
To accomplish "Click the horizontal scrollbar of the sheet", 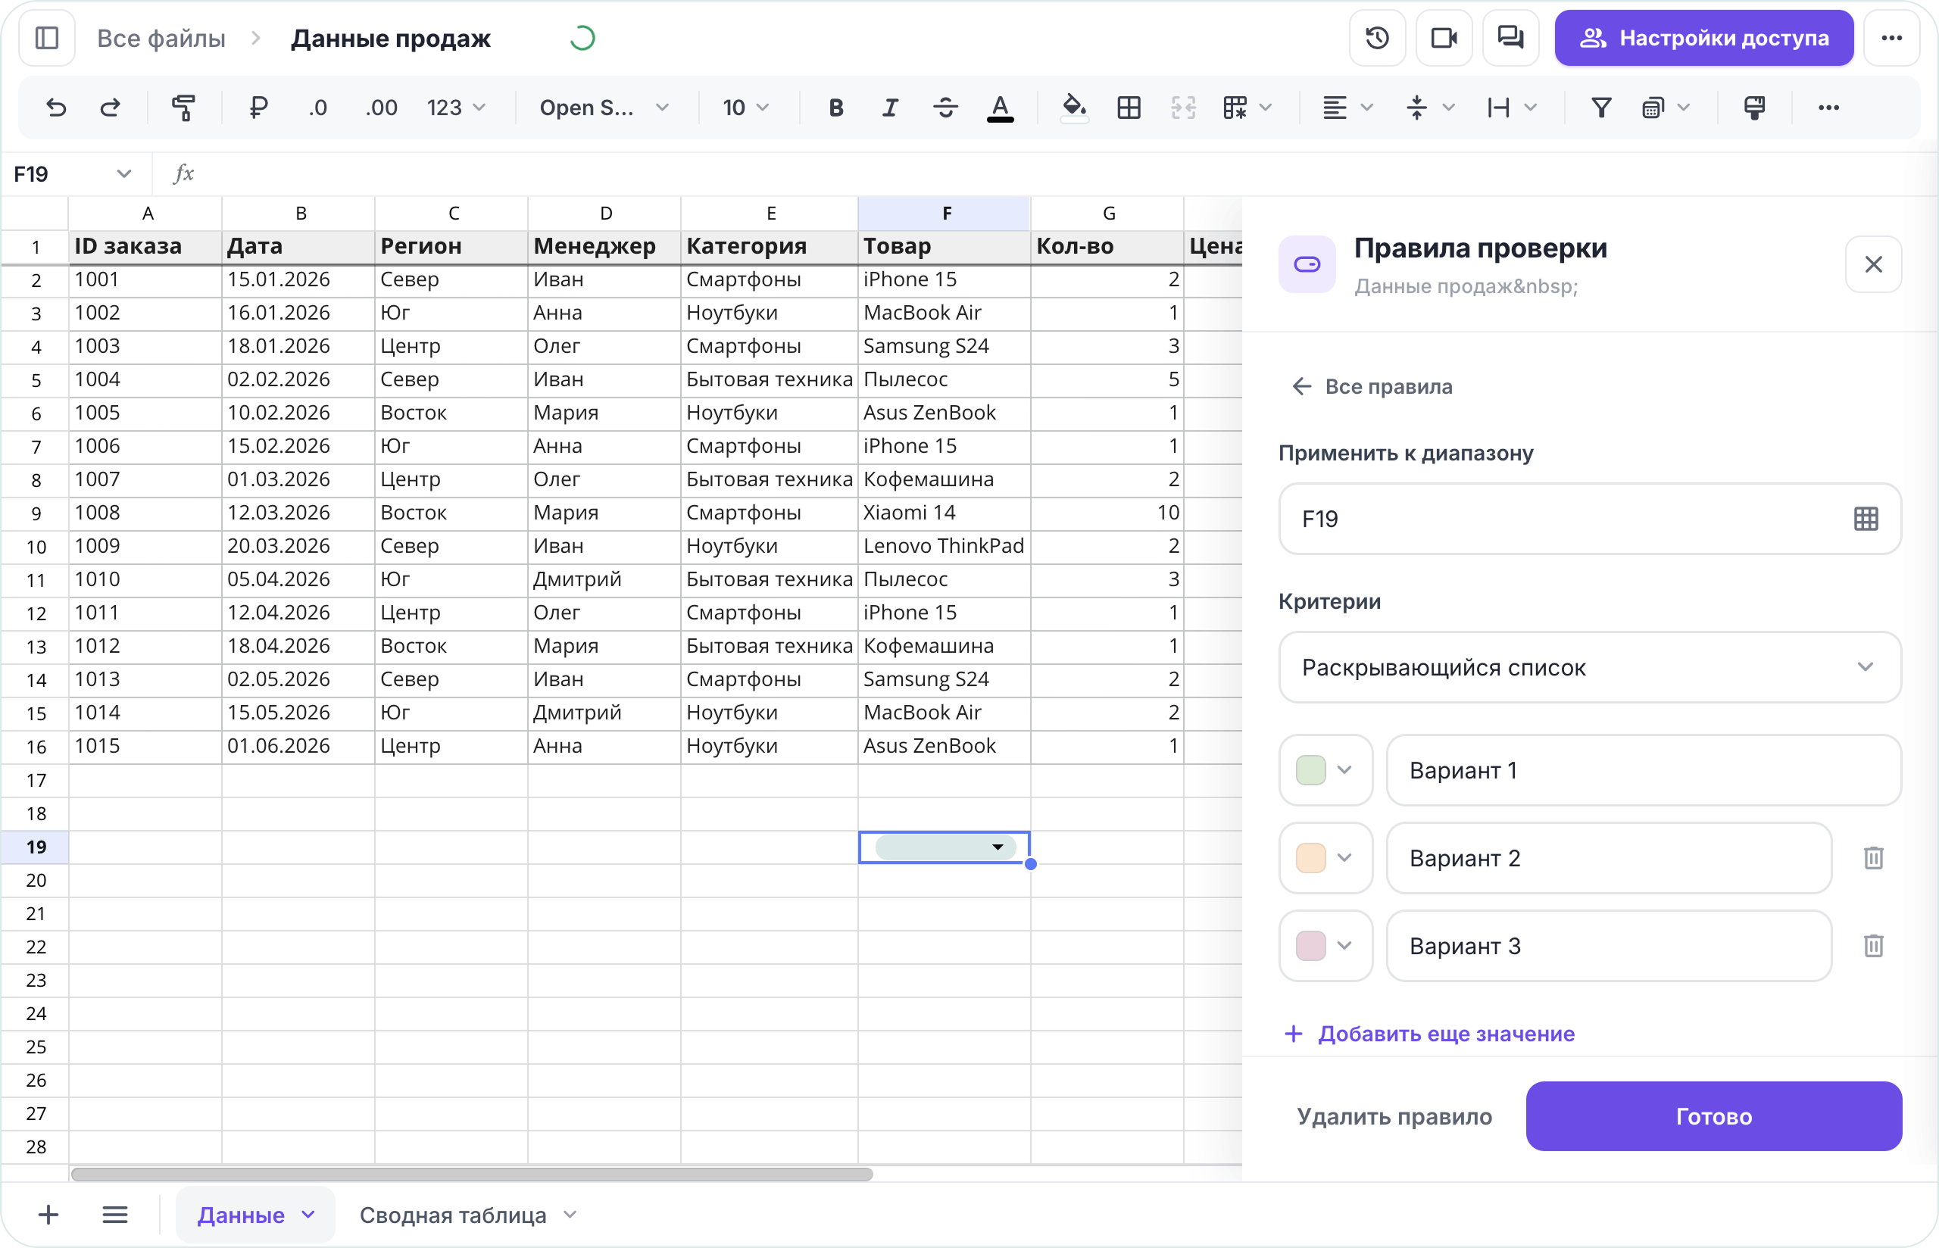I will (x=472, y=1175).
